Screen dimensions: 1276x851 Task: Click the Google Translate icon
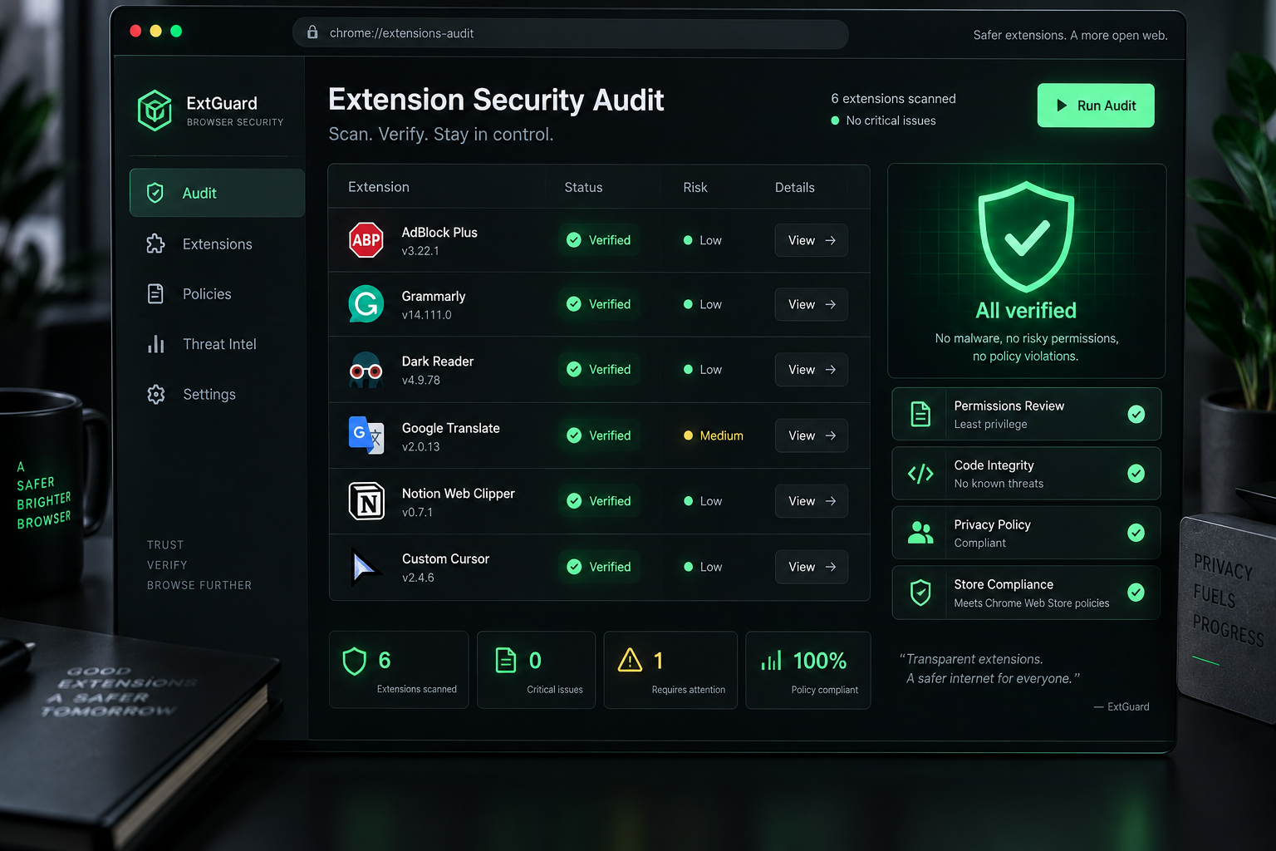[366, 435]
